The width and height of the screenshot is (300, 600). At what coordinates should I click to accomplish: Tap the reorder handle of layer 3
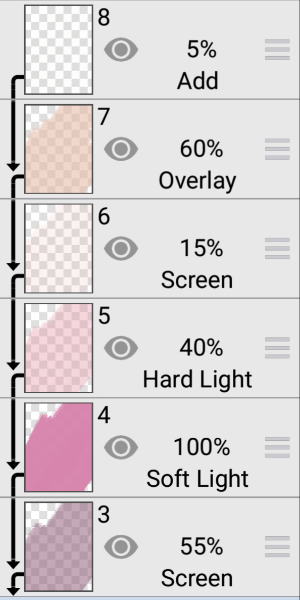click(x=277, y=547)
